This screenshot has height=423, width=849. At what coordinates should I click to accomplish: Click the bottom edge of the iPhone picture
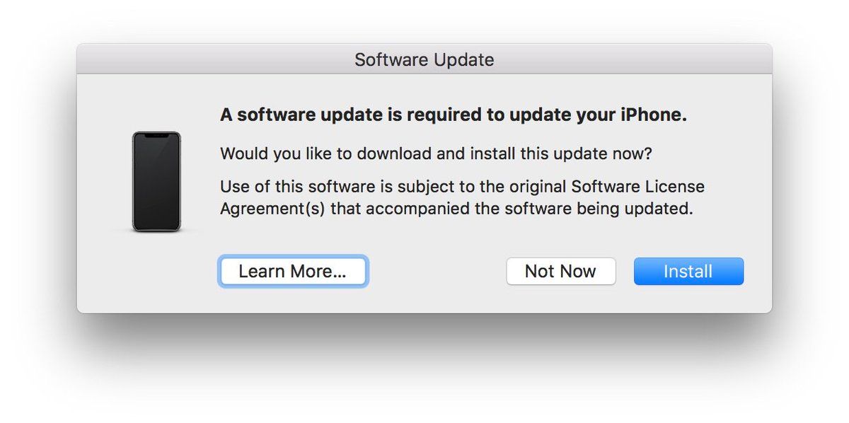click(x=156, y=229)
